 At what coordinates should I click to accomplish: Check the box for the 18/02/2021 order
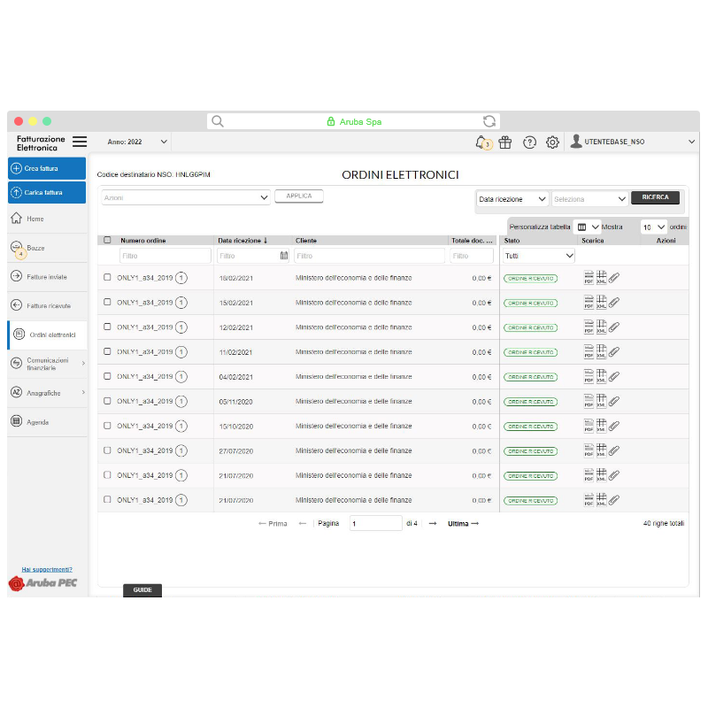pyautogui.click(x=108, y=277)
